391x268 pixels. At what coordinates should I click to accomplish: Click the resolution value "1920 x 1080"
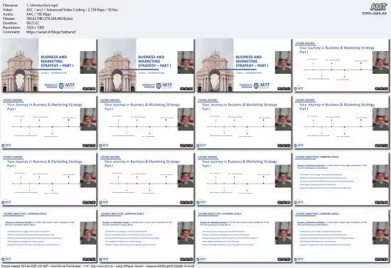click(x=35, y=28)
